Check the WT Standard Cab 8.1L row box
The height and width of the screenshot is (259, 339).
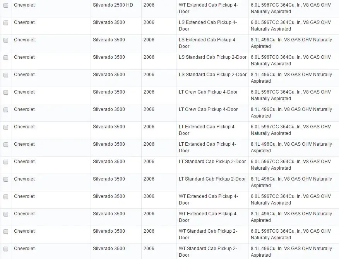[x=6, y=249]
